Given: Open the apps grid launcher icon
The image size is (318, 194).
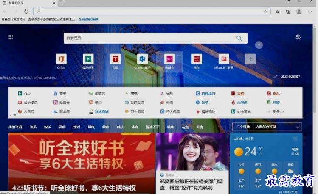Looking at the screenshot, I should tap(11, 37).
